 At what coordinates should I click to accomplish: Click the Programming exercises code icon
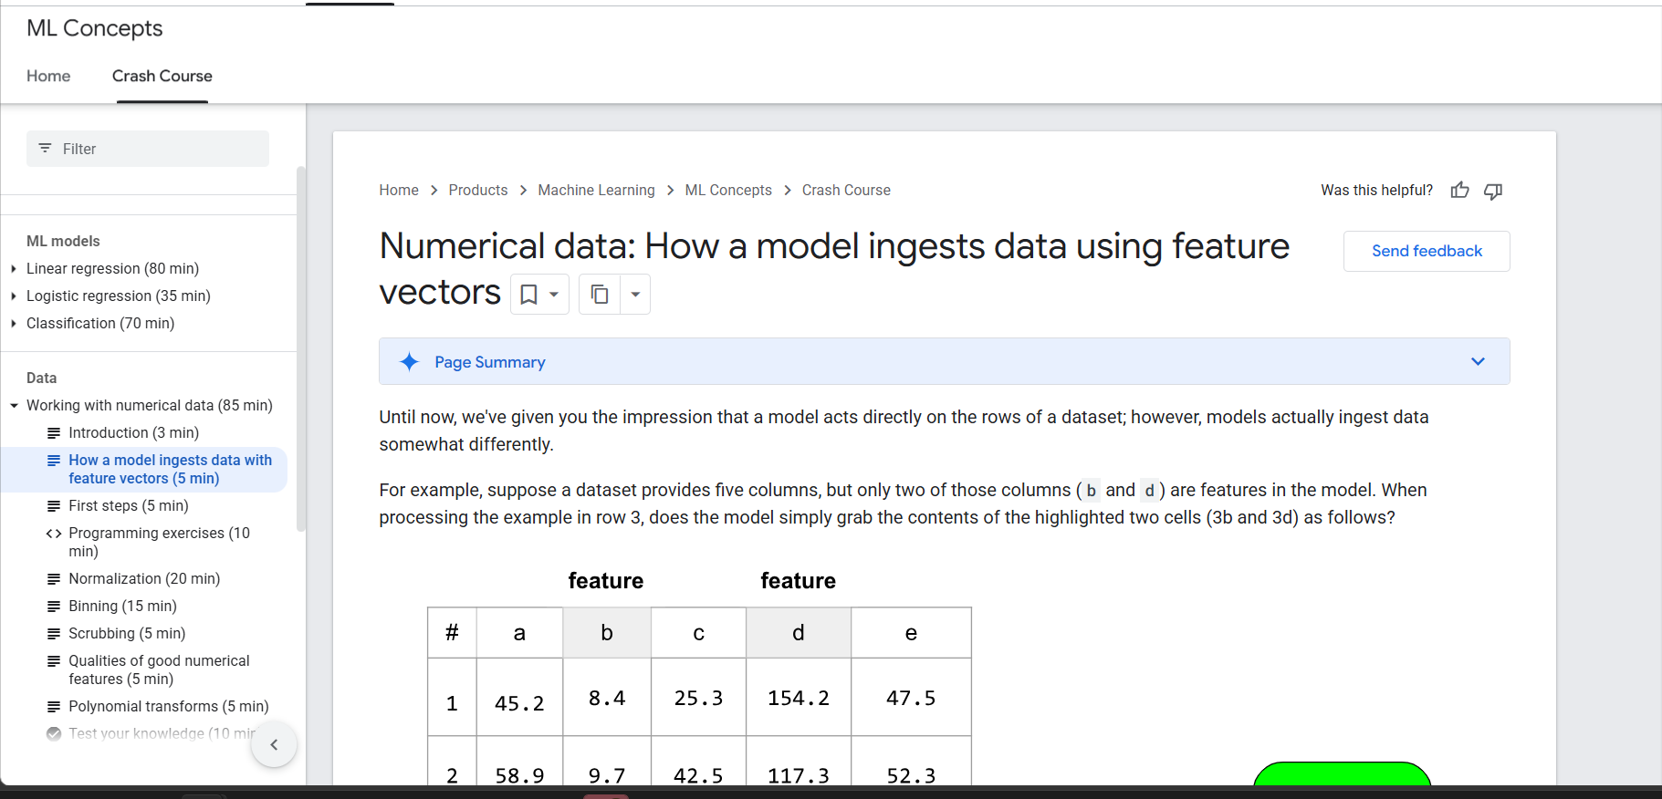[54, 534]
